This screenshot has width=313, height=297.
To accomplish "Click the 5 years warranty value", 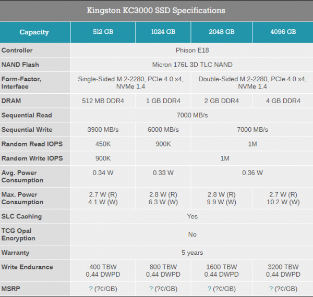I will coord(192,253).
